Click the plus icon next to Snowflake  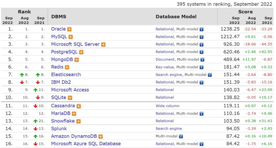tap(78, 121)
